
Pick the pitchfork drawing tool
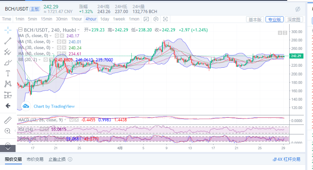pyautogui.click(x=8, y=52)
